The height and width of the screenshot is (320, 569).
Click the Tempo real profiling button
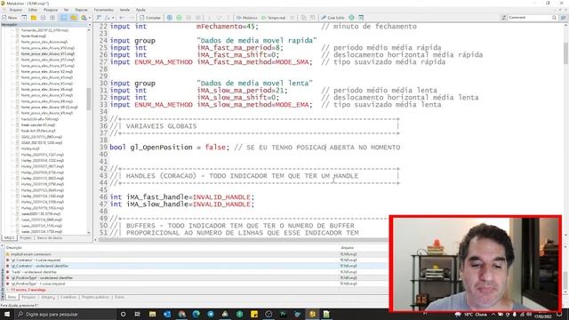tap(274, 18)
